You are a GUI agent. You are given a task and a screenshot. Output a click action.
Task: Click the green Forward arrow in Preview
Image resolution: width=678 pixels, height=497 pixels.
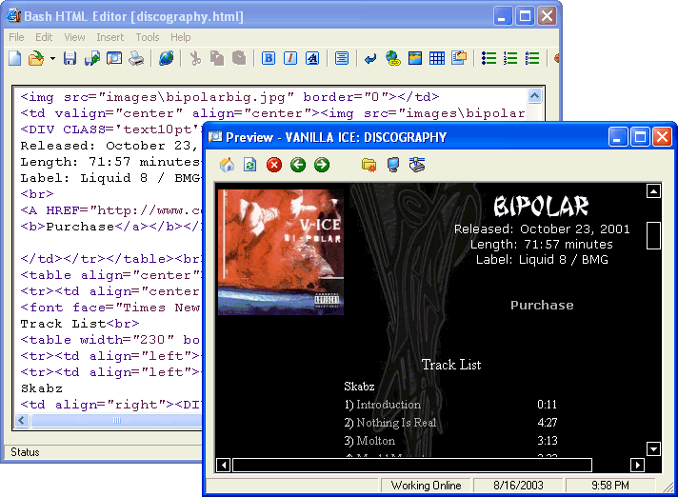click(322, 166)
